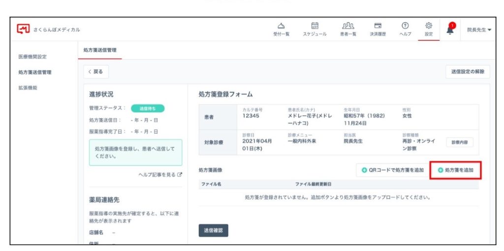Open the ヘルプ記事を見る link
Image resolution: width=504 pixels, height=251 pixels.
[x=160, y=175]
